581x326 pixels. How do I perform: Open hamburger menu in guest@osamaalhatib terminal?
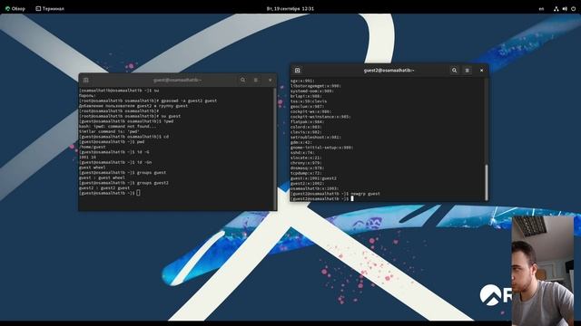256,80
